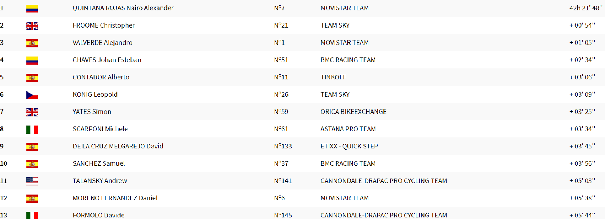Click Colombian flag beside Chaves Johan Esteban
The image size is (605, 219).
click(32, 60)
